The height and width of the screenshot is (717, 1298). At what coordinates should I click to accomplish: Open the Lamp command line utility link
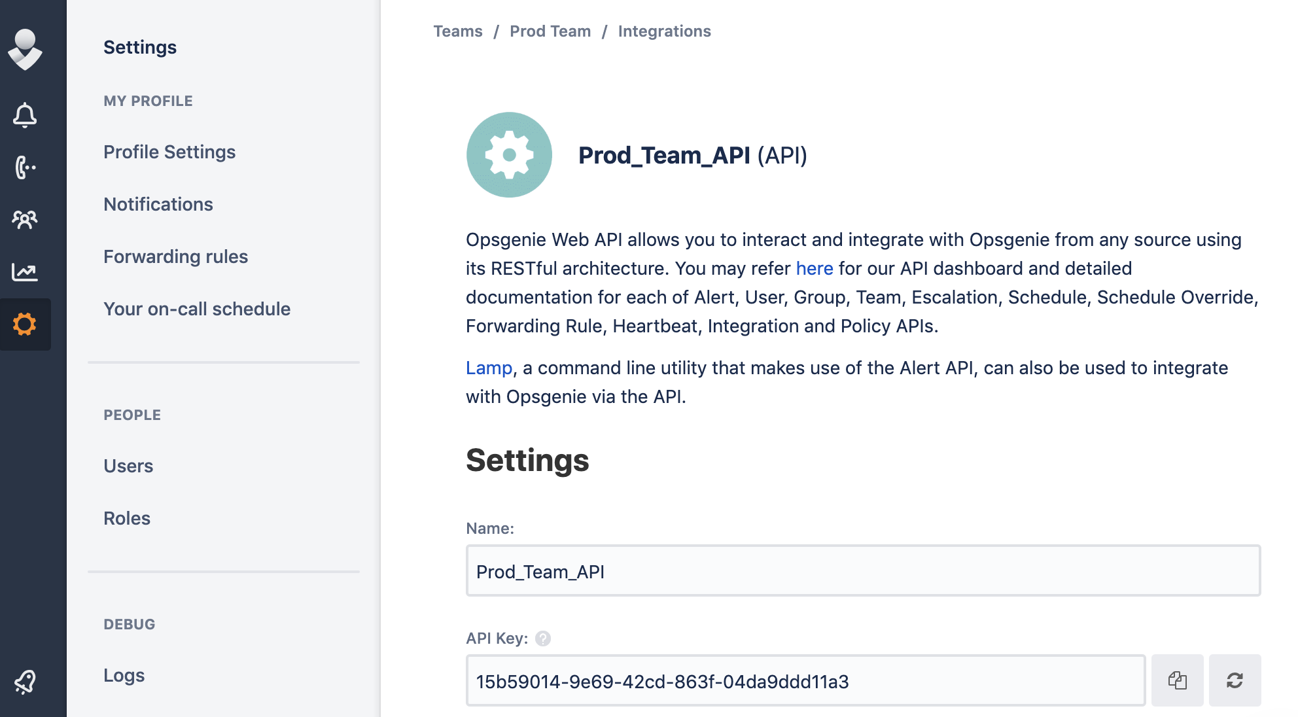tap(489, 368)
